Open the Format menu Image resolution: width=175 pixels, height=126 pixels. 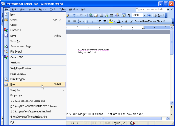[x=43, y=10]
